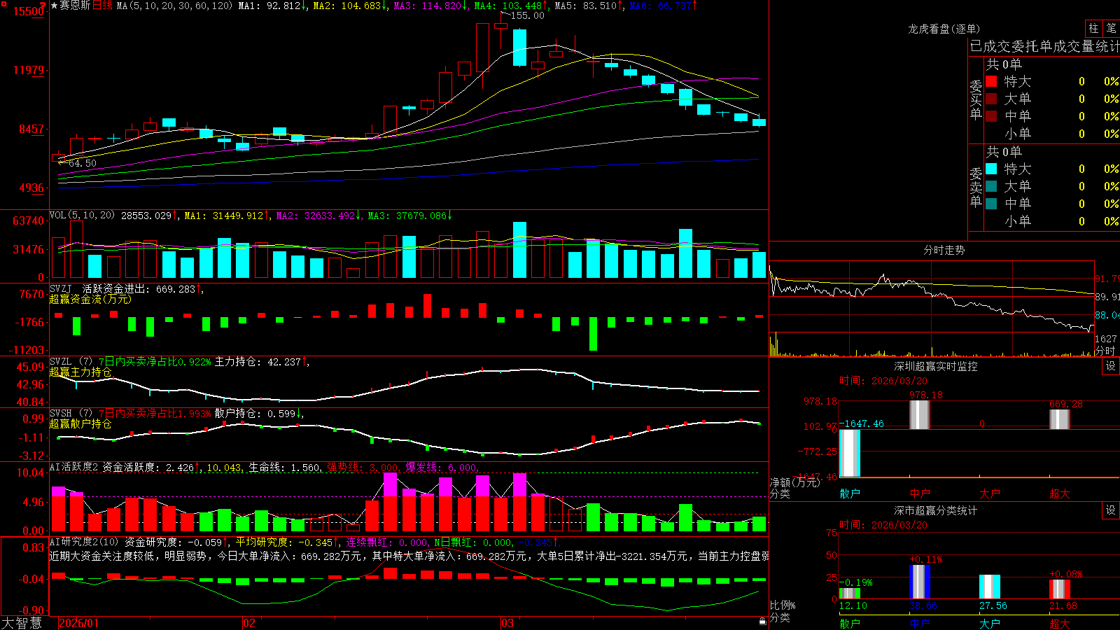Click the AI活跃度2 indicator name
This screenshot has width=1120, height=630.
click(73, 467)
